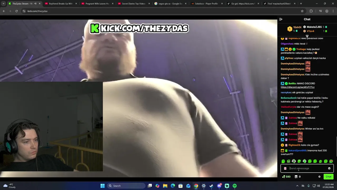Viewport: 337px width, 190px height.
Task: Click the username BeSansuSenii in chat
Action: pyautogui.click(x=288, y=98)
